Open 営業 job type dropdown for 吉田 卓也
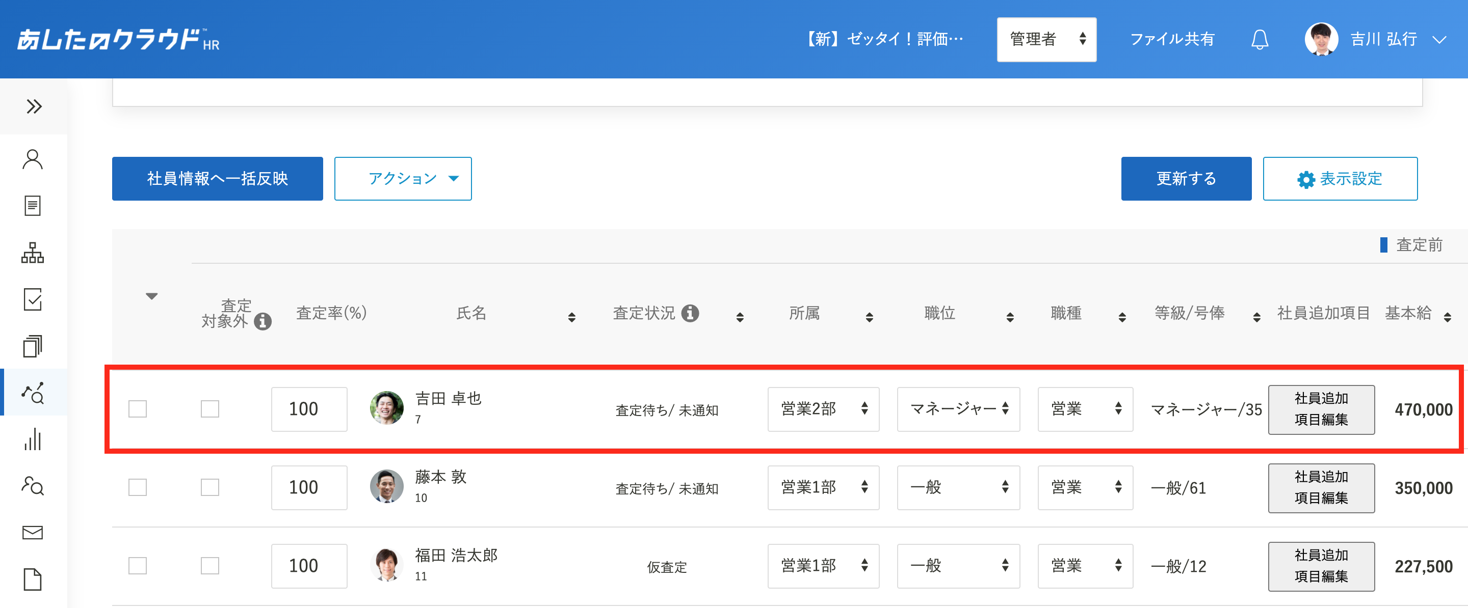This screenshot has height=608, width=1468. click(x=1085, y=409)
